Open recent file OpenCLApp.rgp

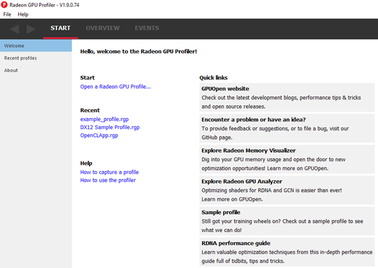coord(99,135)
